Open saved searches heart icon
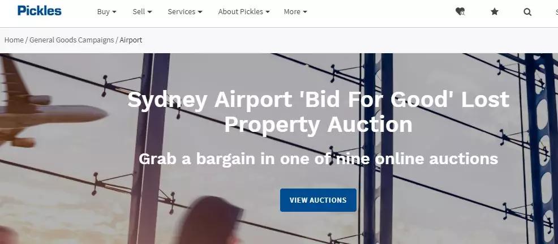 [x=460, y=12]
